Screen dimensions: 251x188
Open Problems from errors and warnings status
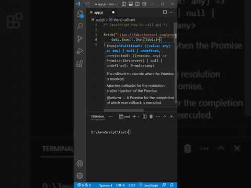(84, 185)
